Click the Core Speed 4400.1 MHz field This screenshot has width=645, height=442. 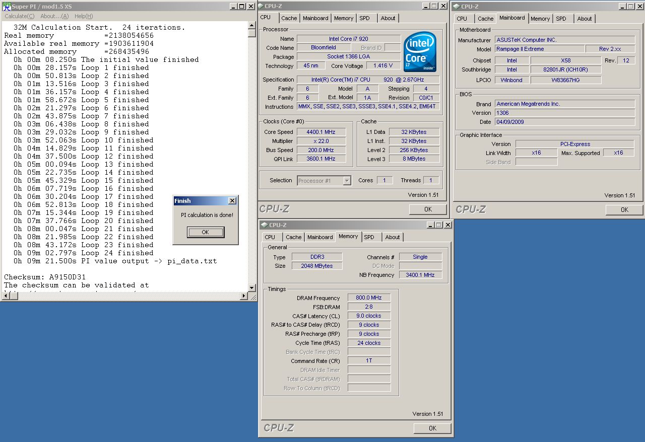coord(321,132)
